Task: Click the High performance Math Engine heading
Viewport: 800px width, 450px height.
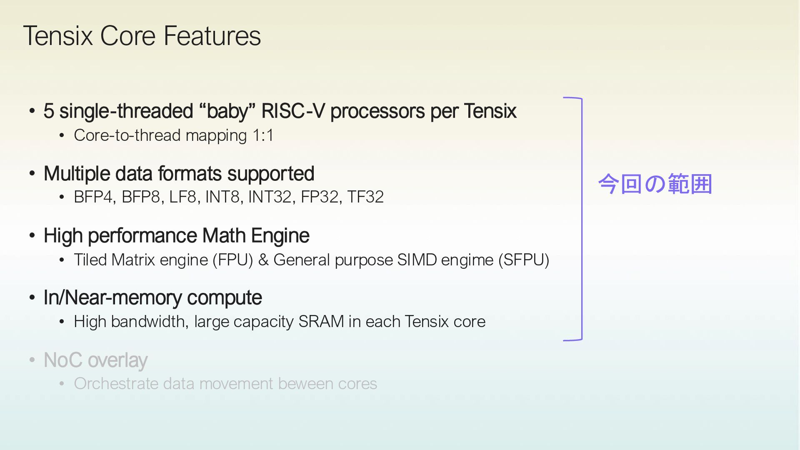Action: 176,236
